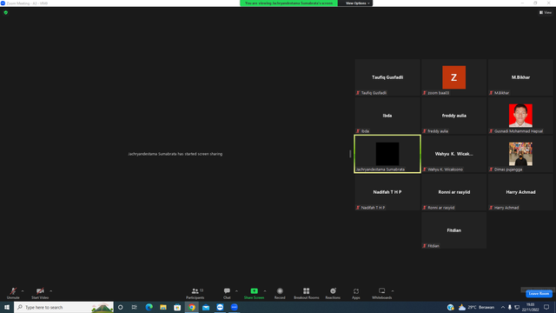Open the Participants panel
Image resolution: width=556 pixels, height=313 pixels.
(x=195, y=293)
